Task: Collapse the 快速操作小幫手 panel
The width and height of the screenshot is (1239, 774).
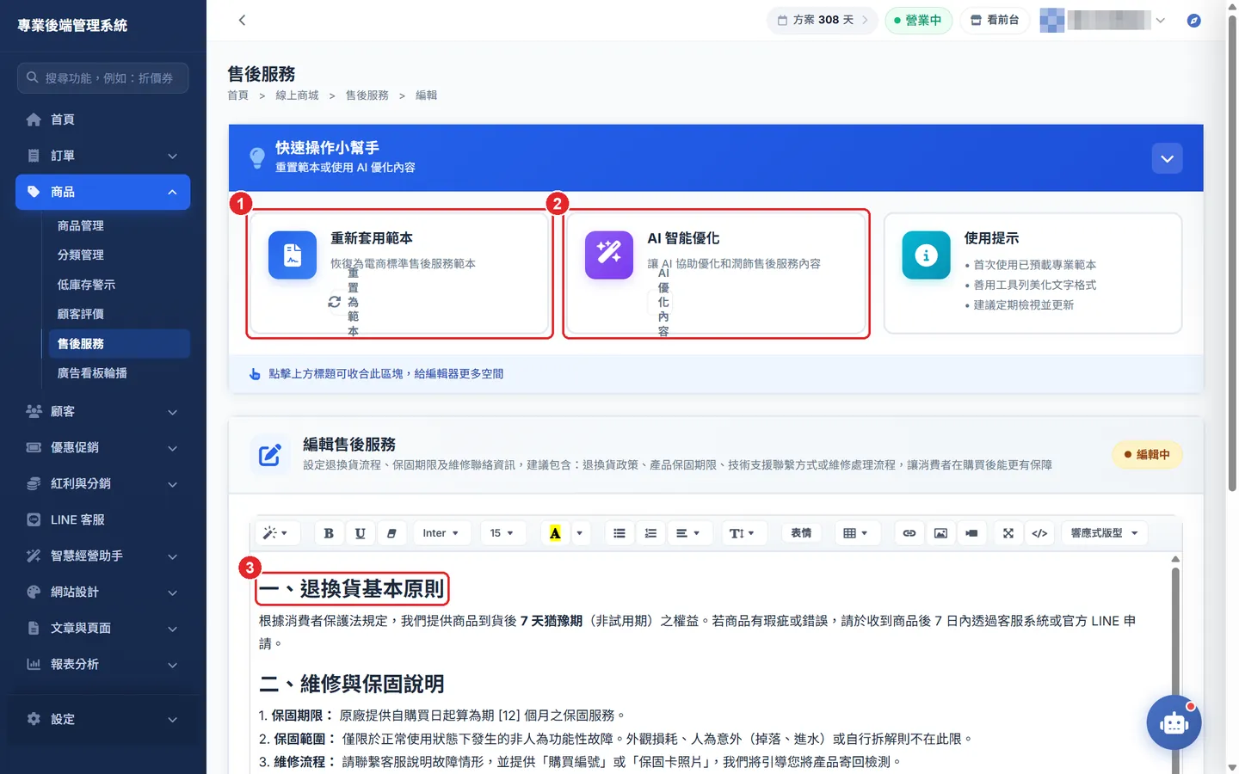Action: point(1167,158)
